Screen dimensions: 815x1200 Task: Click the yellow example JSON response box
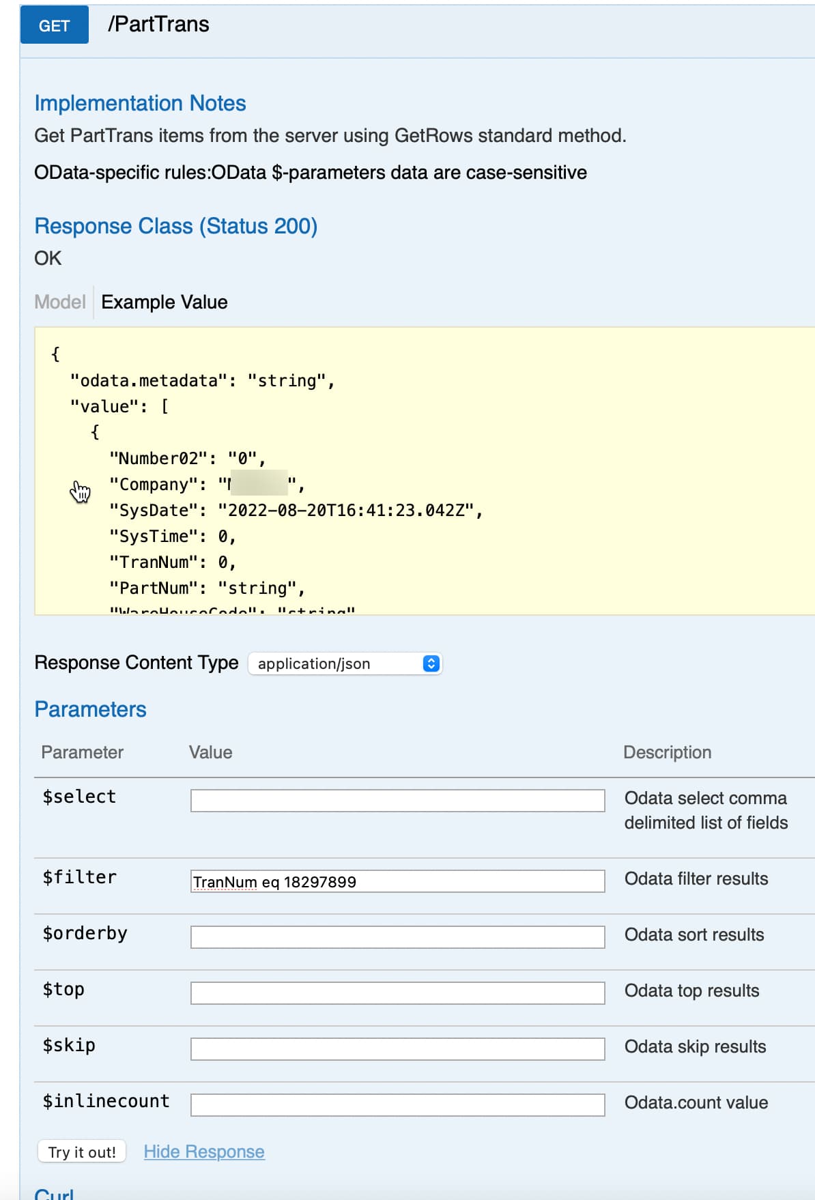click(x=423, y=470)
